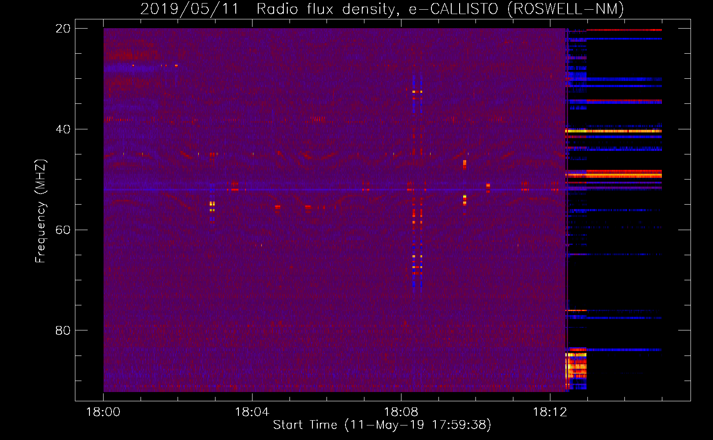This screenshot has height=440, width=713.
Task: Click the '18:00' time tick label
Action: pos(103,412)
